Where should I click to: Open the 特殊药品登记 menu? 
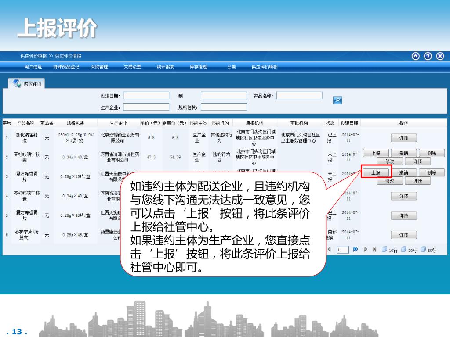[x=66, y=67]
